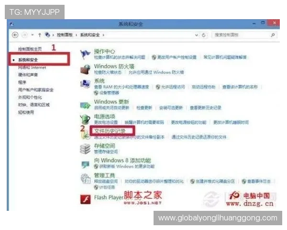Click shield icon beside 创建并格式化硬盘分区
This screenshot has height=230, width=287.
192,182
